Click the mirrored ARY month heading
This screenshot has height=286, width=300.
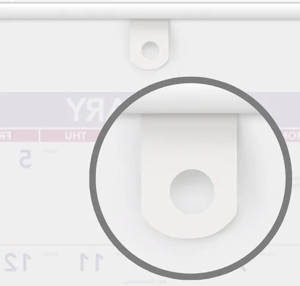coord(93,109)
